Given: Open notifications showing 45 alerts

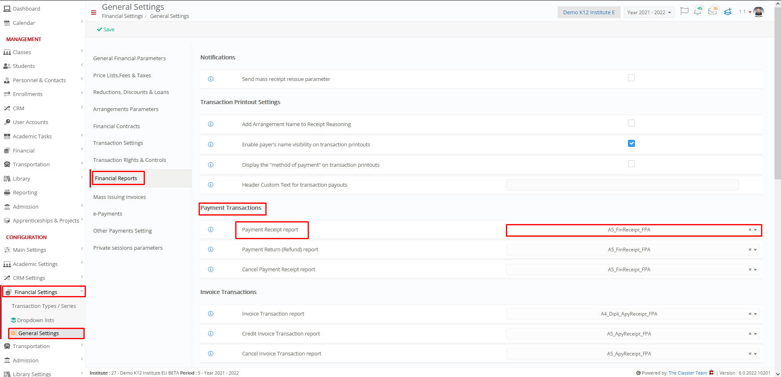Looking at the screenshot, I should pyautogui.click(x=698, y=12).
